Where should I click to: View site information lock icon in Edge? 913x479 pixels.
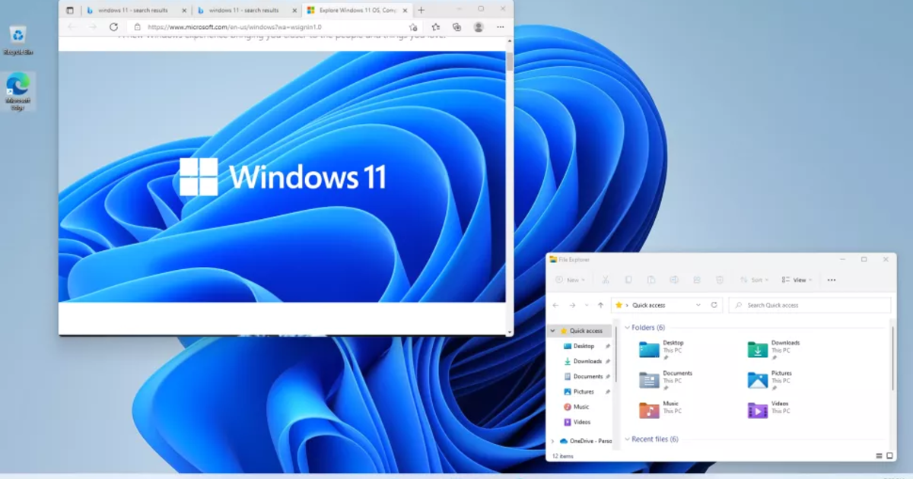[137, 27]
